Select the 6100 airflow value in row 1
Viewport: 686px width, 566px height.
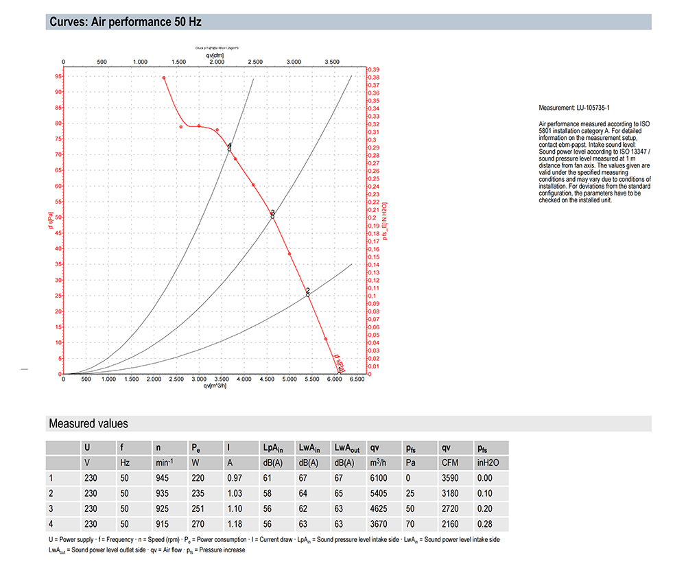pos(378,478)
